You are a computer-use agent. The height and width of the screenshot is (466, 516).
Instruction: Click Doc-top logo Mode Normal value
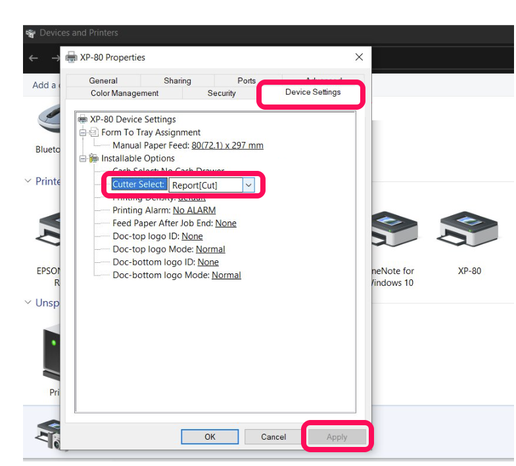click(x=210, y=249)
